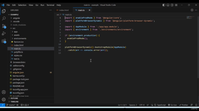Open the Go menu
The image size is (199, 111).
(x=37, y=5)
